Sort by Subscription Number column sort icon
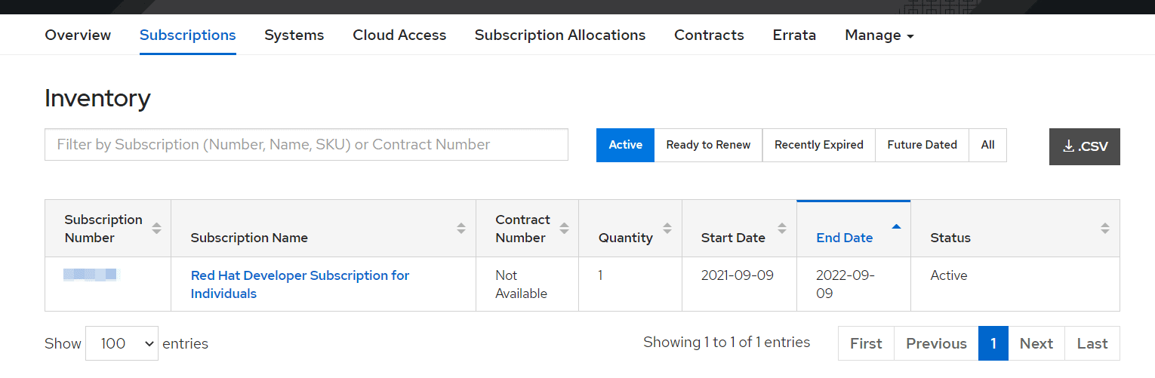1155x378 pixels. (x=156, y=228)
